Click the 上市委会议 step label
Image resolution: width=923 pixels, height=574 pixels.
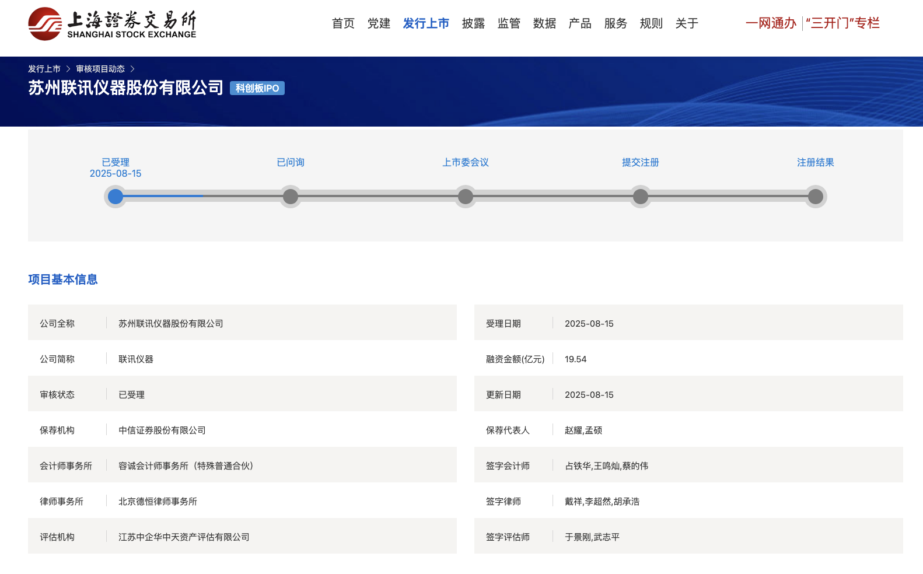[466, 162]
